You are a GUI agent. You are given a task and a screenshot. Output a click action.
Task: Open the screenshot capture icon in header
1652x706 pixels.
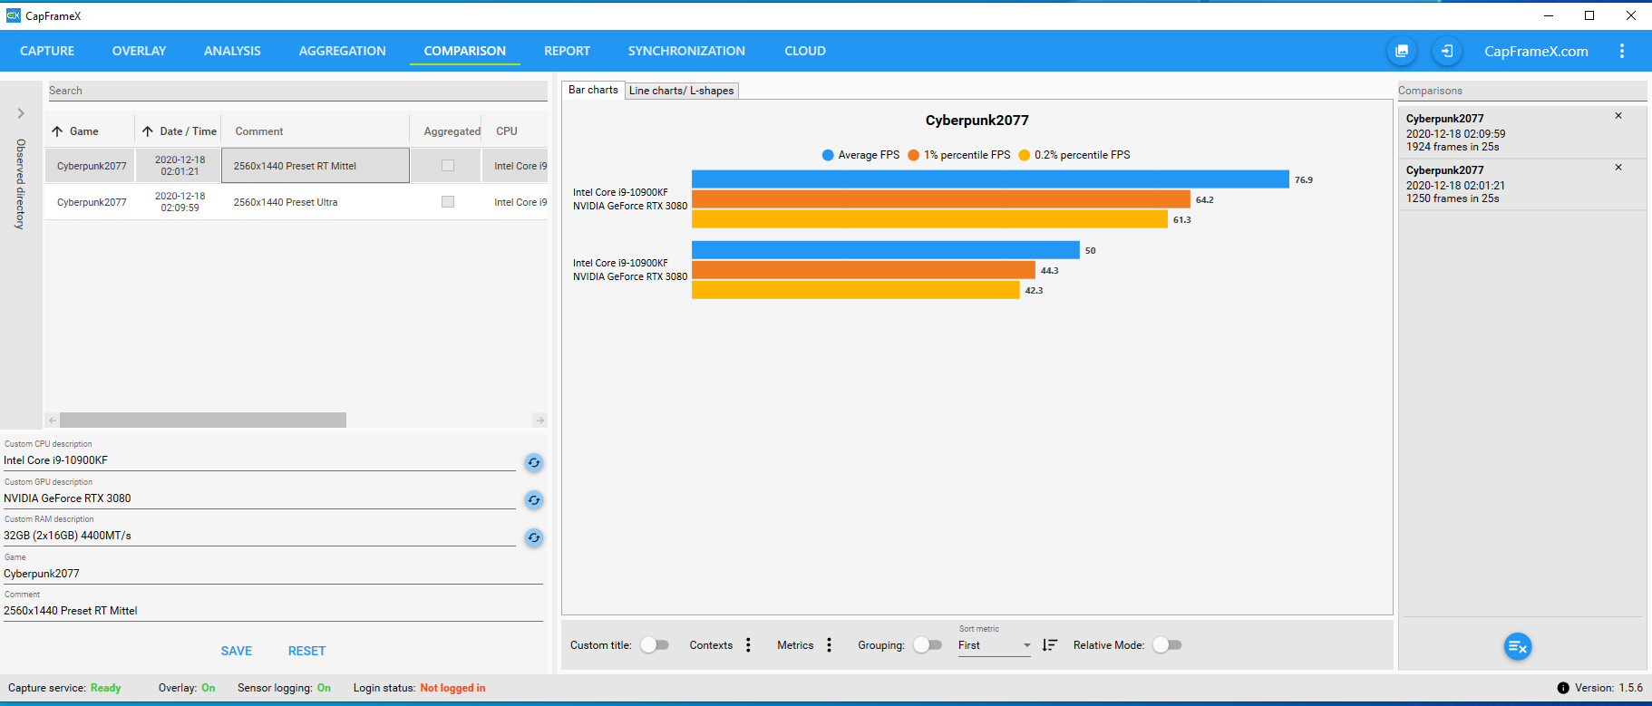coord(1402,51)
